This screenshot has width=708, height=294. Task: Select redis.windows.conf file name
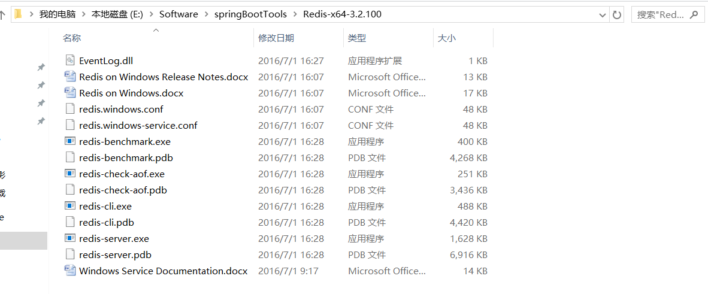[x=121, y=110]
